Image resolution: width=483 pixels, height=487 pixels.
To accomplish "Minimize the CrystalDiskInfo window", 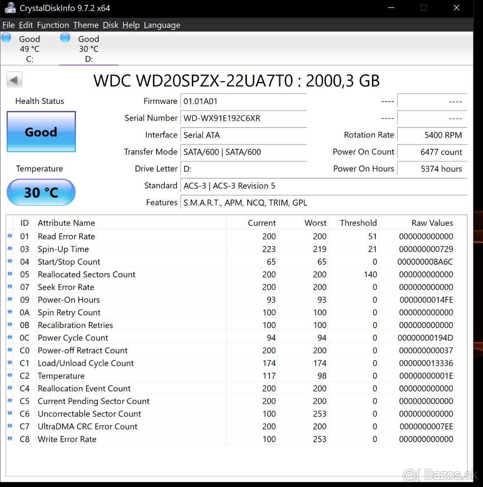I will pos(391,8).
